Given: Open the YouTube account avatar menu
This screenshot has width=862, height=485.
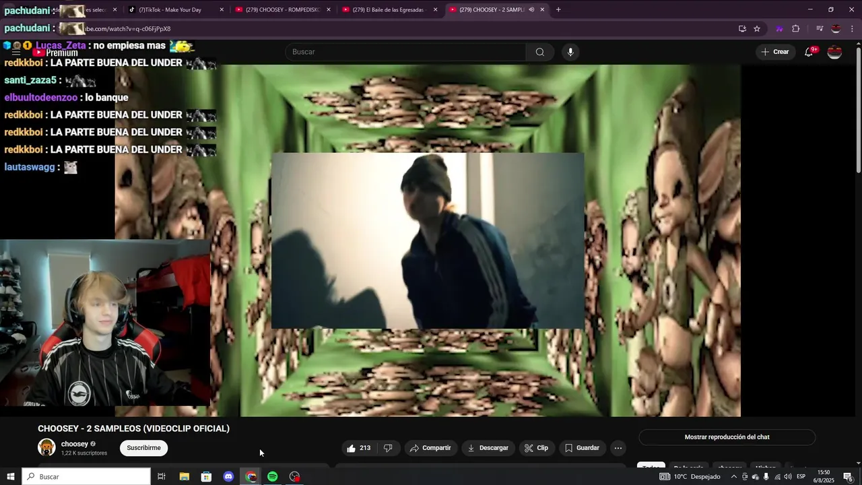Looking at the screenshot, I should click(x=834, y=52).
